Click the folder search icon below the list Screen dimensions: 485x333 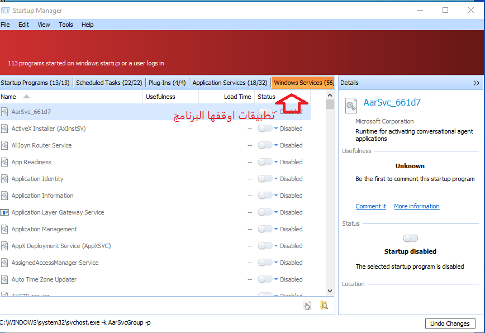(324, 306)
